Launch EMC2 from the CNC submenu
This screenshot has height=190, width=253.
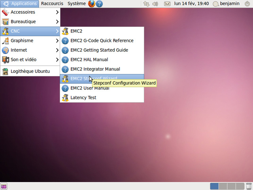click(102, 31)
